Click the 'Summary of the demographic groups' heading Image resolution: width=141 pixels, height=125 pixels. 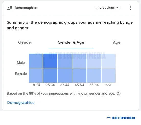70,25
